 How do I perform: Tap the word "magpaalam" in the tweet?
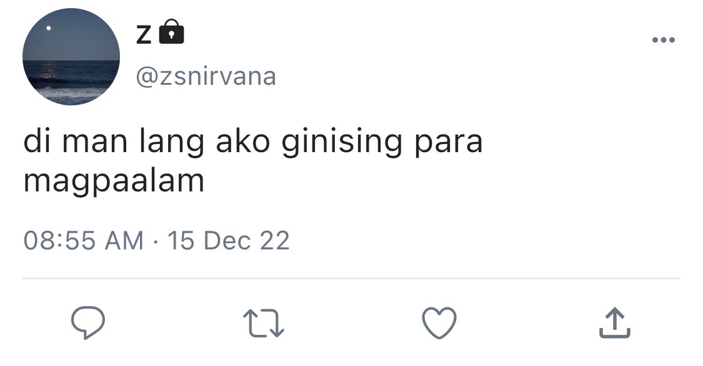[114, 181]
